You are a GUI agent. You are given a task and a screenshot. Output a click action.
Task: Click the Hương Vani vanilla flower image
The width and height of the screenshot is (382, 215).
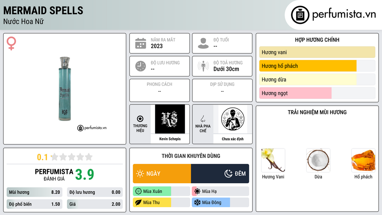pos(273,160)
